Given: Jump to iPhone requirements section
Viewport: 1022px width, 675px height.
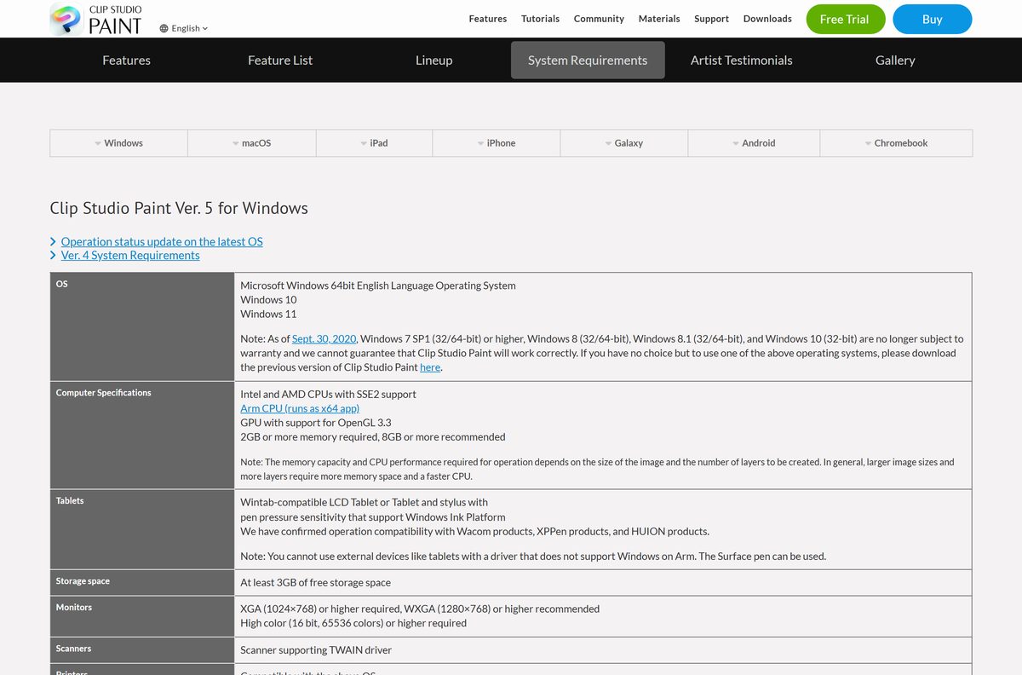Looking at the screenshot, I should [497, 143].
